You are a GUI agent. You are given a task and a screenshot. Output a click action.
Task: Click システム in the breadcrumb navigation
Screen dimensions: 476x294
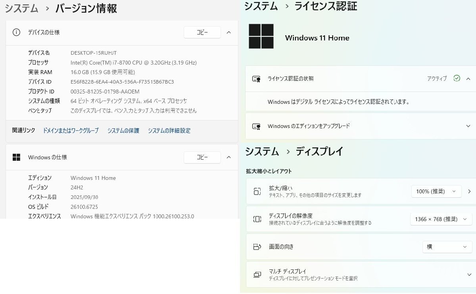tap(21, 8)
